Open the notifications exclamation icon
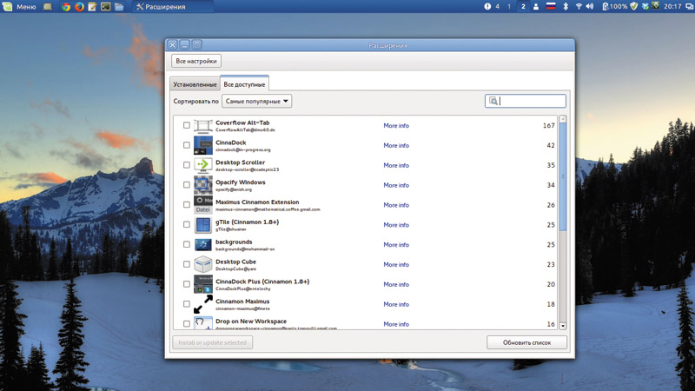This screenshot has height=391, width=695. tap(487, 7)
